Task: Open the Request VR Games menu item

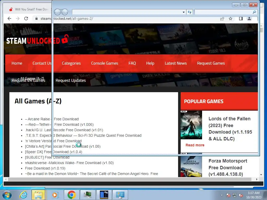Action: point(28,80)
